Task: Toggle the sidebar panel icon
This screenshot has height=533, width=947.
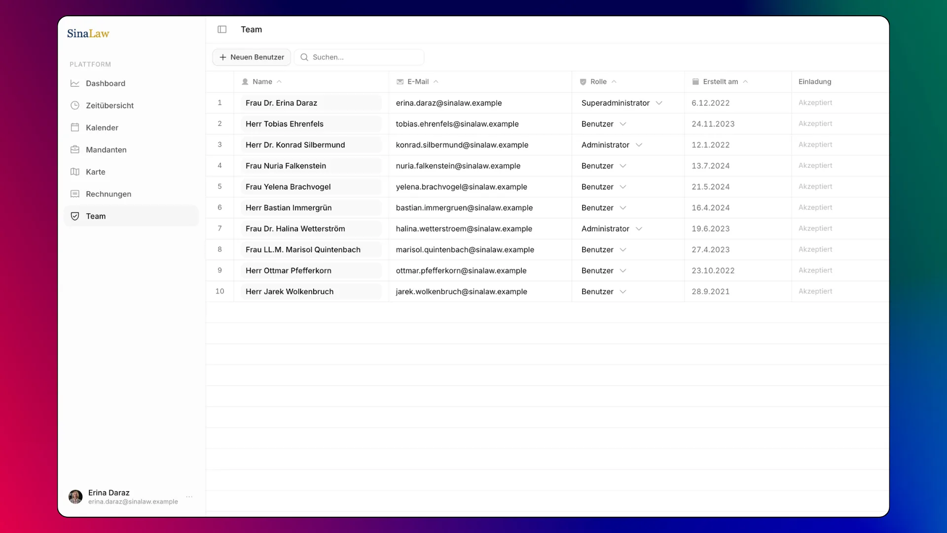Action: 222,30
